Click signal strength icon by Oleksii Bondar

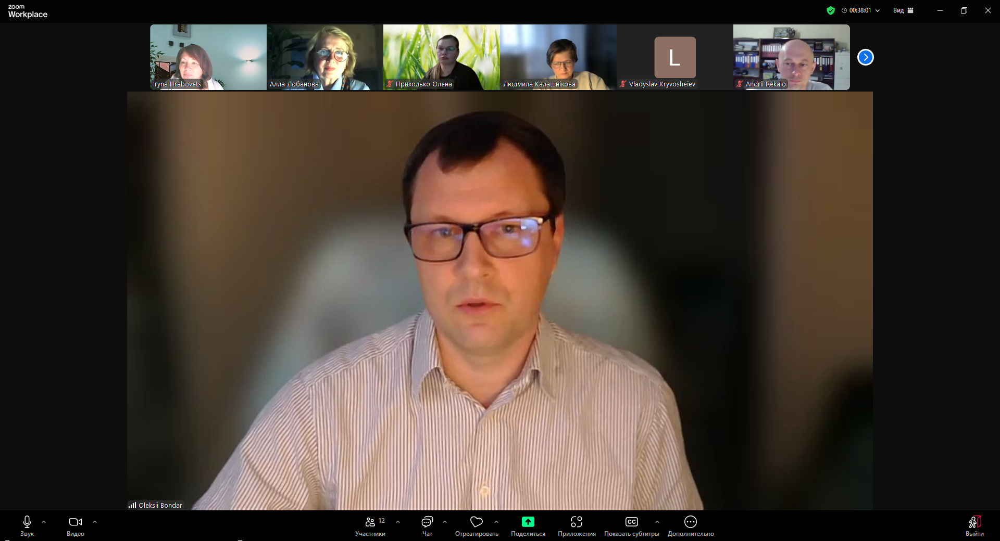(x=132, y=505)
